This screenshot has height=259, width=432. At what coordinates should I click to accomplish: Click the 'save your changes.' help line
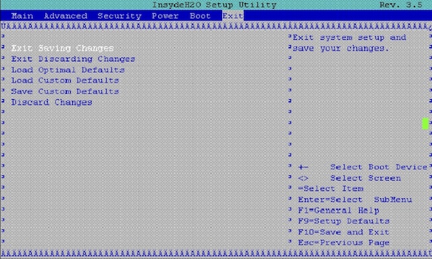tap(340, 49)
